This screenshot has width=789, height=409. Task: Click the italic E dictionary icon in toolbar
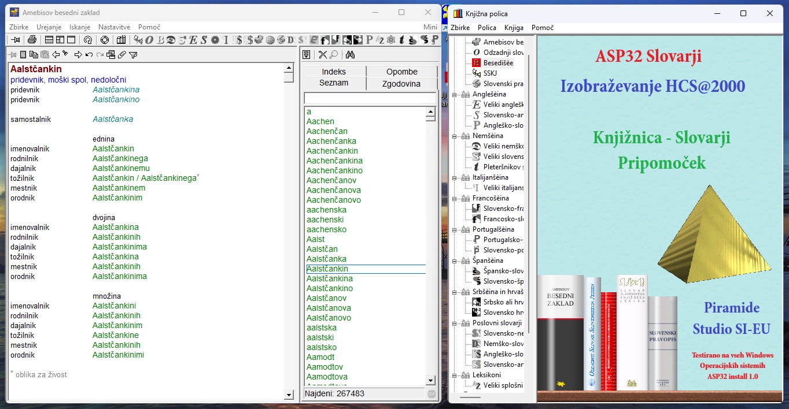point(193,40)
